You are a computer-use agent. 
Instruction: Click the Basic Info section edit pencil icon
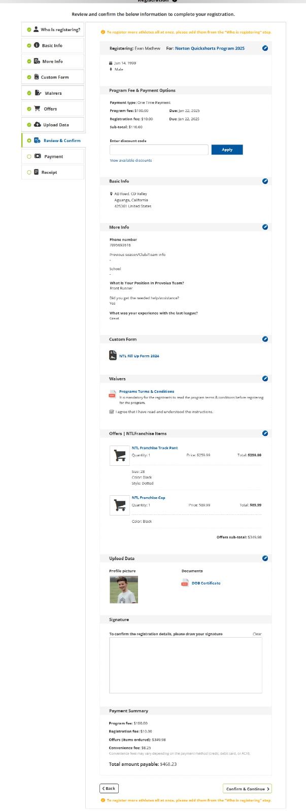click(265, 181)
